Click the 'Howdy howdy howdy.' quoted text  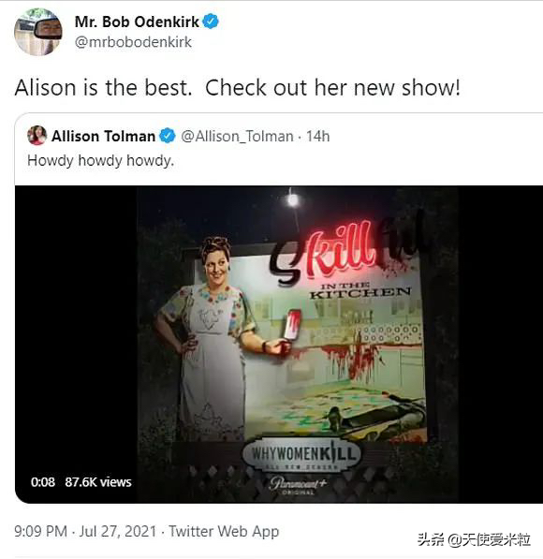pos(100,160)
